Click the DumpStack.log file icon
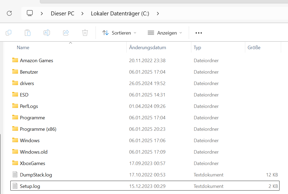Viewport: 288px width, 194px height. click(x=15, y=175)
